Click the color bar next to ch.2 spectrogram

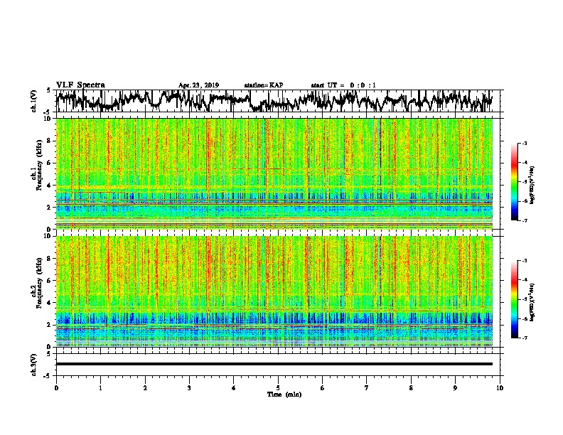point(514,299)
